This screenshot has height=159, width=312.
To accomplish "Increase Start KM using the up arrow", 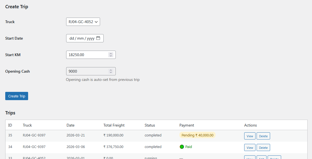I will [111, 54].
